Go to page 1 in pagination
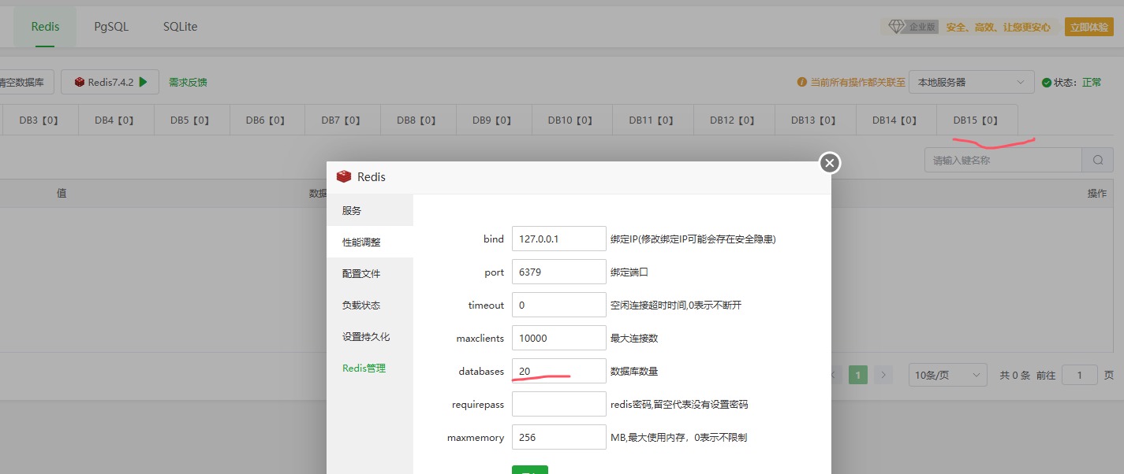The width and height of the screenshot is (1124, 474). pyautogui.click(x=858, y=375)
